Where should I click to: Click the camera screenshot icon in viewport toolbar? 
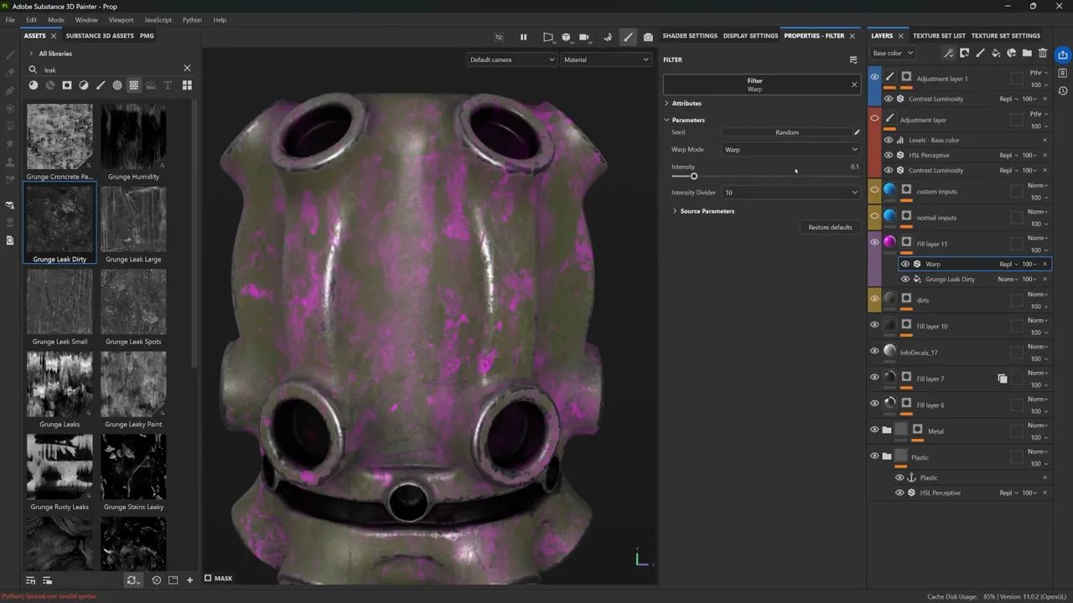[648, 37]
